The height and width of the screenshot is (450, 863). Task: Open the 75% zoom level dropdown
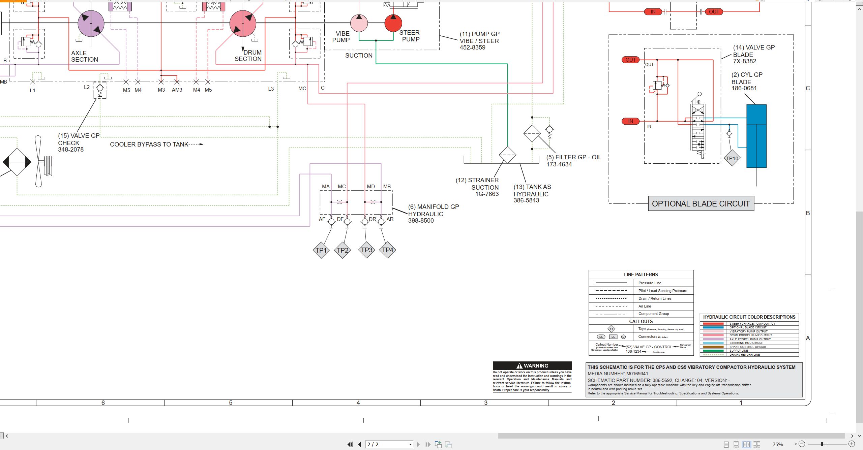pyautogui.click(x=796, y=444)
